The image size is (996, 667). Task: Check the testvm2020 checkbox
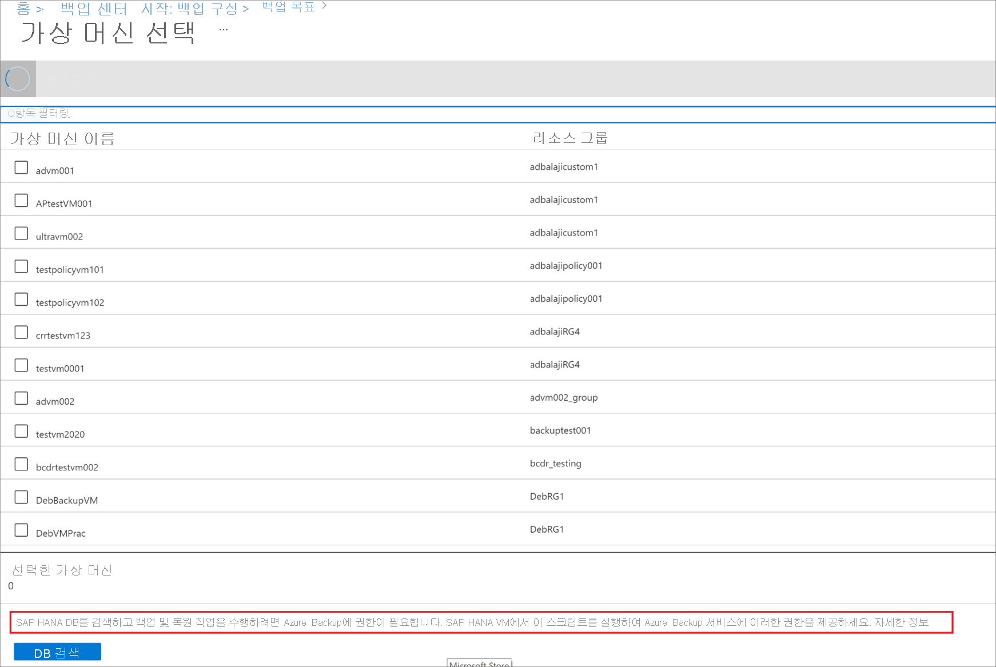pyautogui.click(x=21, y=431)
